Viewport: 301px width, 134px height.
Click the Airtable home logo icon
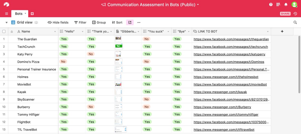6,5
